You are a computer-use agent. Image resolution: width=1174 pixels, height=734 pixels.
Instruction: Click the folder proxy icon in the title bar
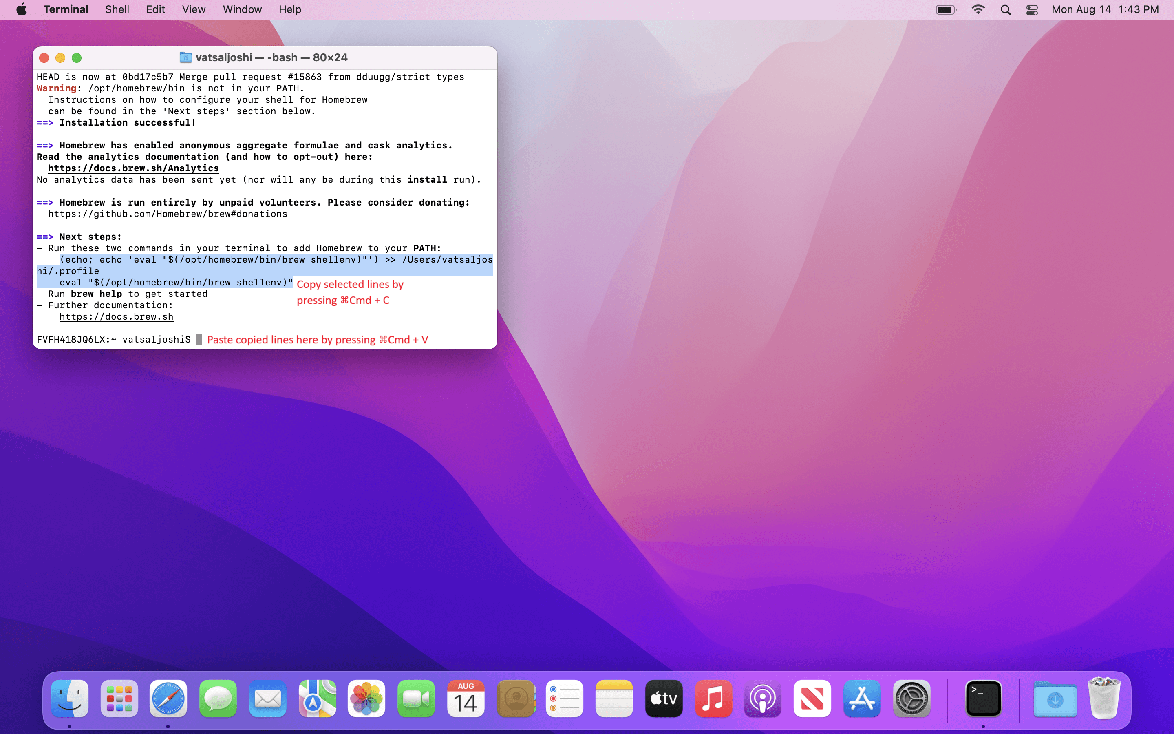[185, 58]
